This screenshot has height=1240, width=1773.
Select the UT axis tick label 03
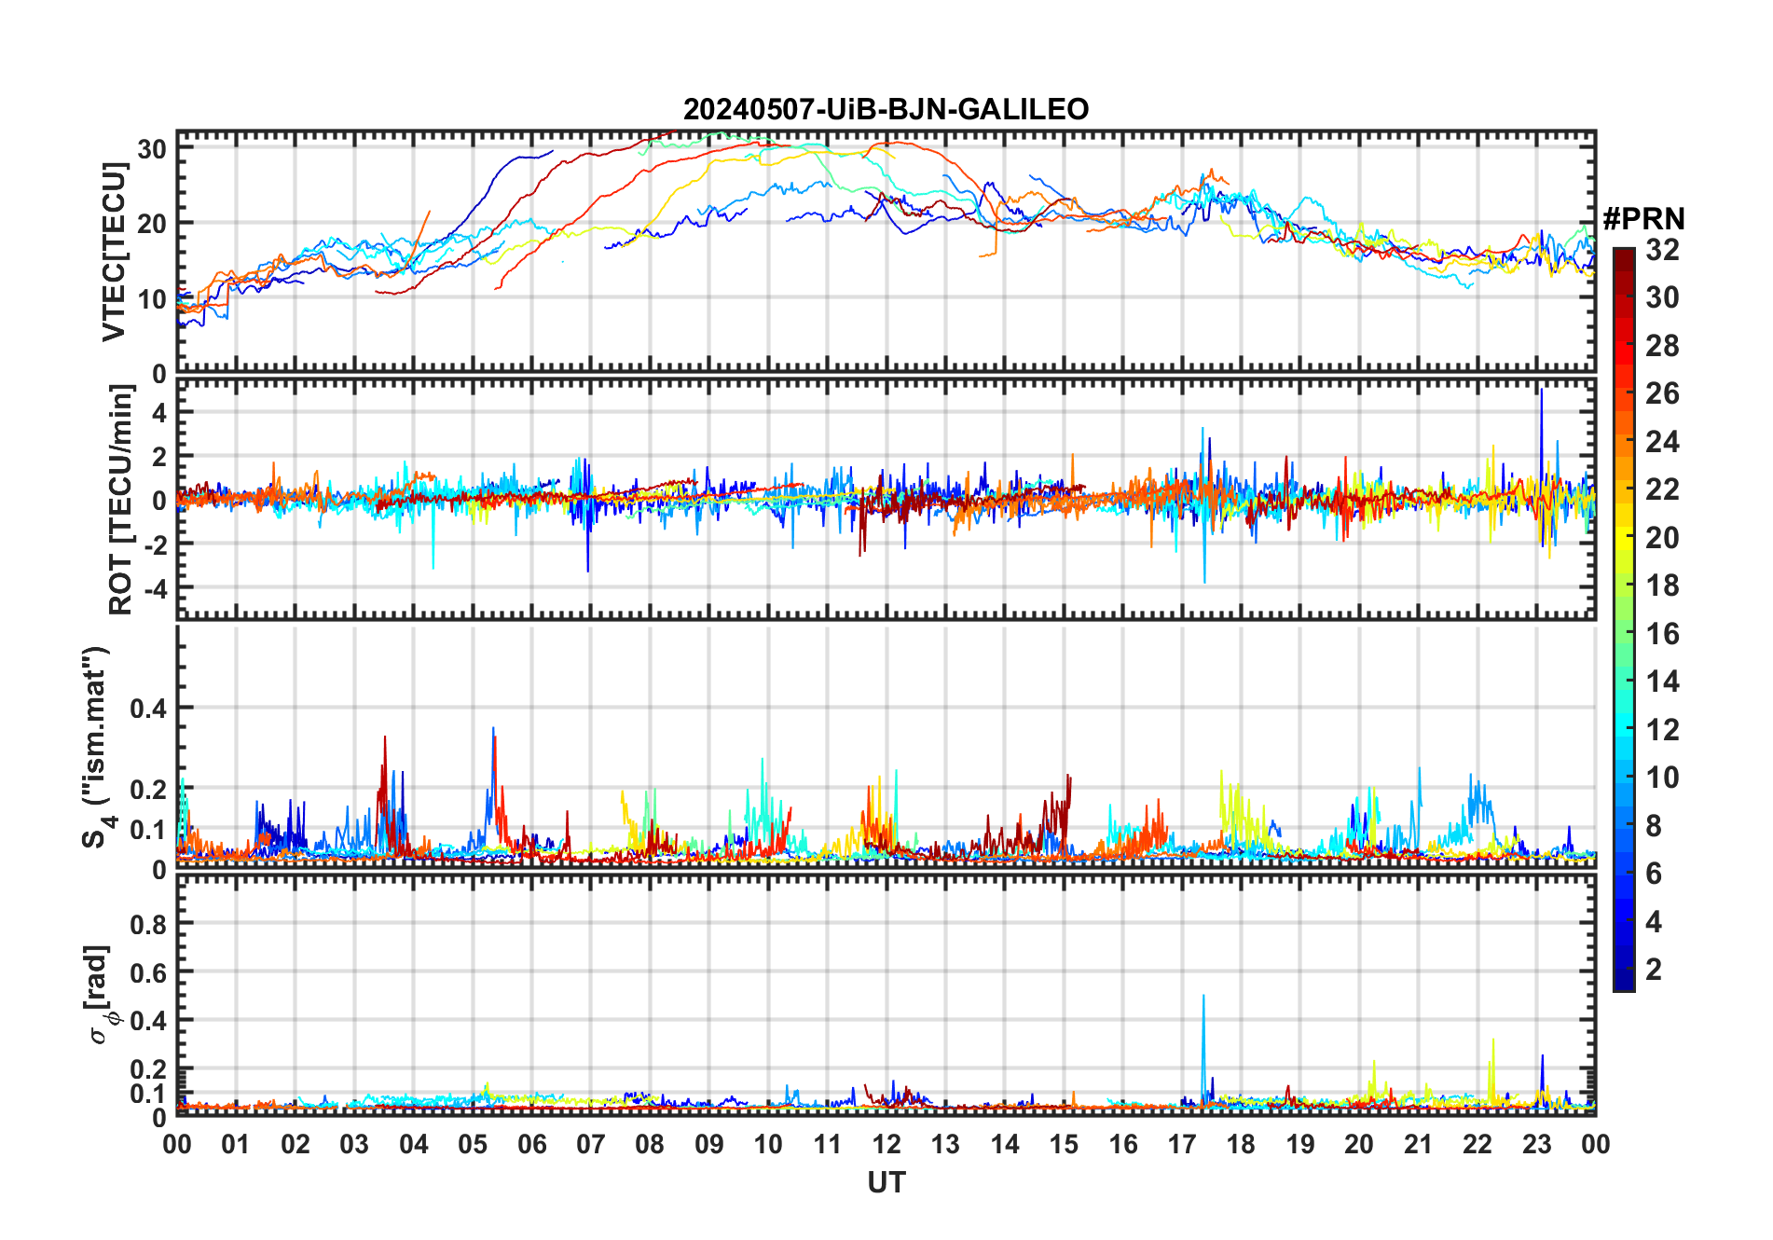[x=354, y=1144]
